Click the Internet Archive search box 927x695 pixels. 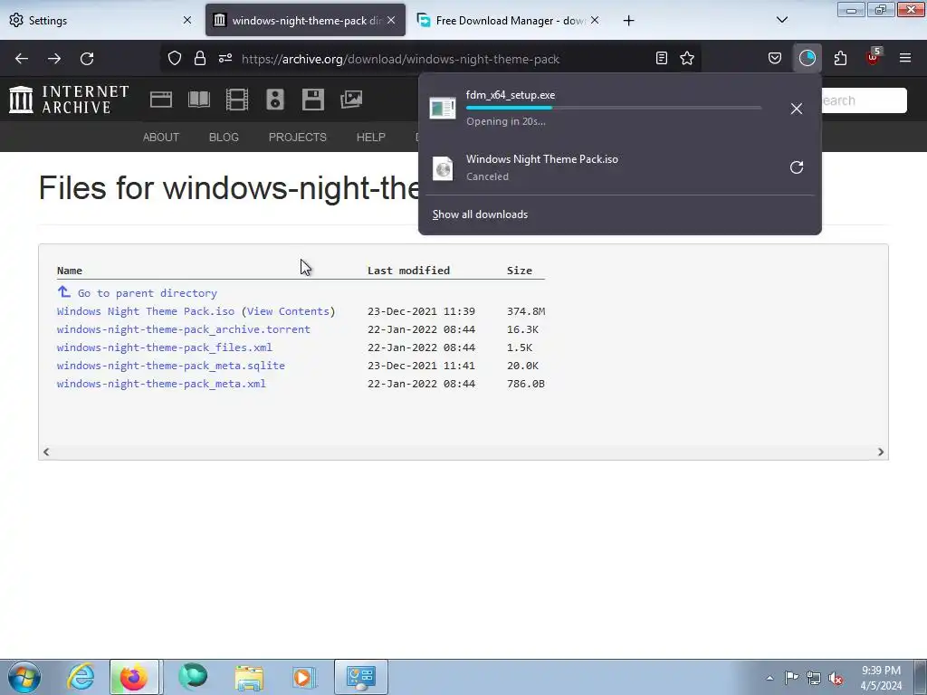(865, 100)
